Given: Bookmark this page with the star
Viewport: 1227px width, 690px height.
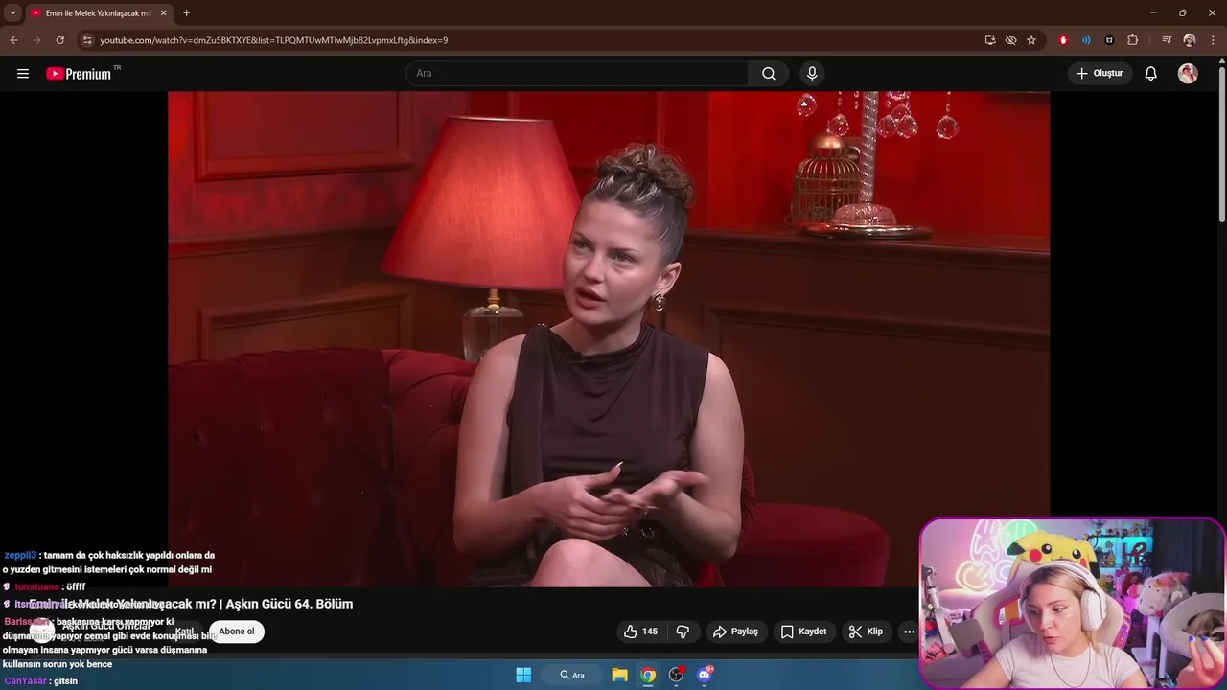Looking at the screenshot, I should pos(1031,40).
